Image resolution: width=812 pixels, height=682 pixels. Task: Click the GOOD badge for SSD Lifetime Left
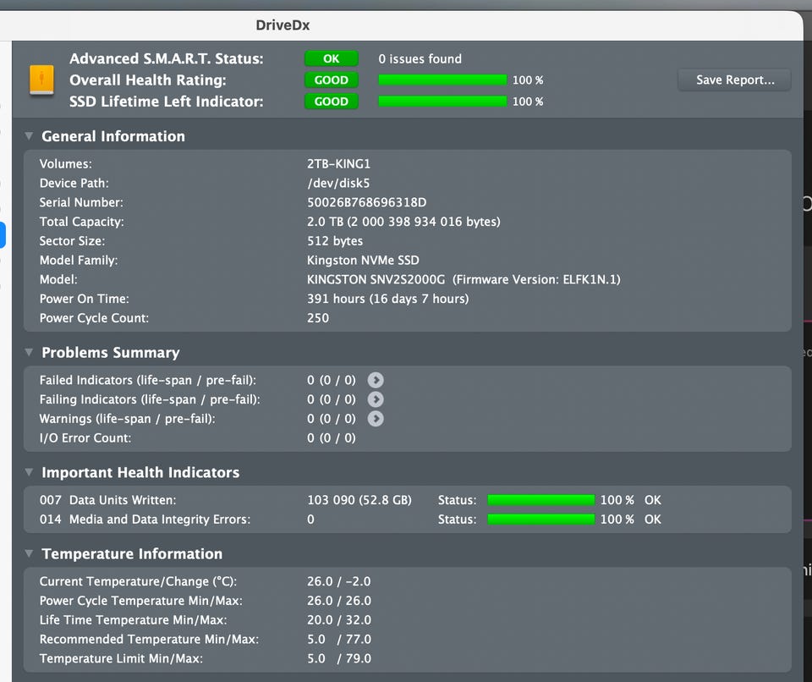[x=332, y=101]
